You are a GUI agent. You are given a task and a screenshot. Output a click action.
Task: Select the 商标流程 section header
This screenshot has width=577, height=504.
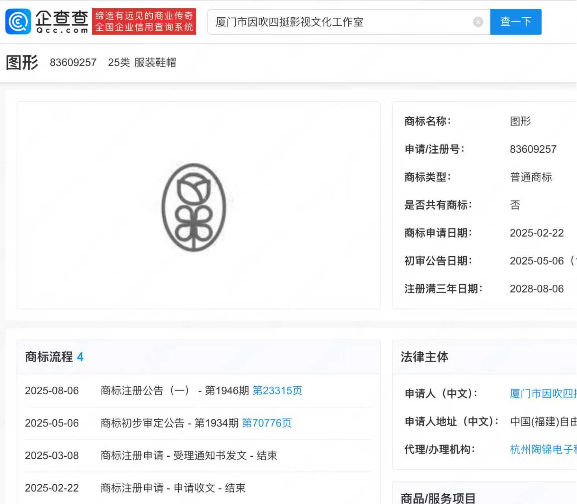(49, 357)
